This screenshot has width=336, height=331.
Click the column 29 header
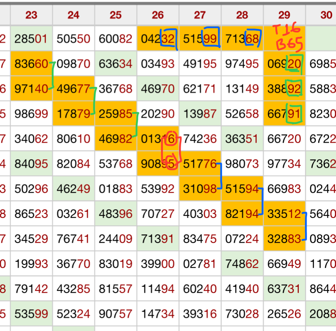click(x=284, y=15)
